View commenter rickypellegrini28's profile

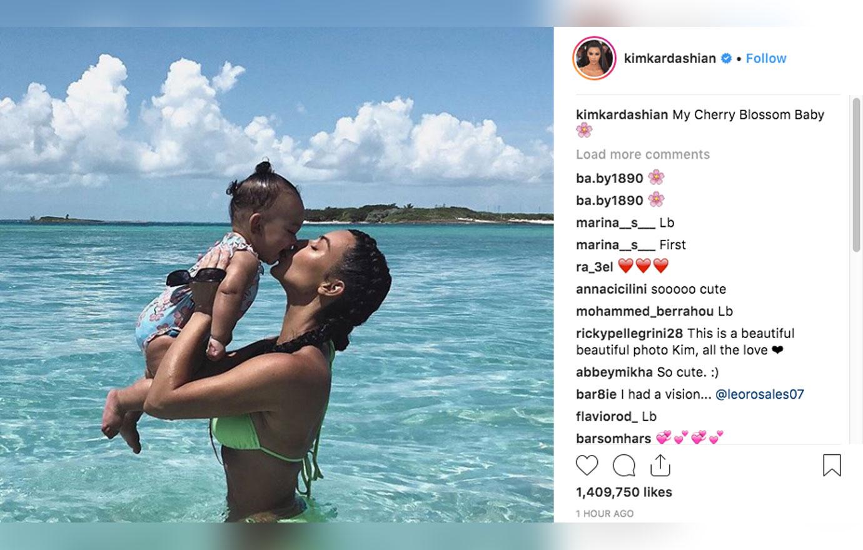coord(629,333)
